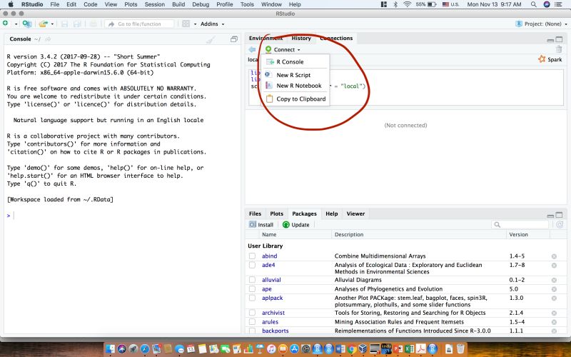Click the Name column header
Image resolution: width=571 pixels, height=357 pixels.
[x=269, y=235]
